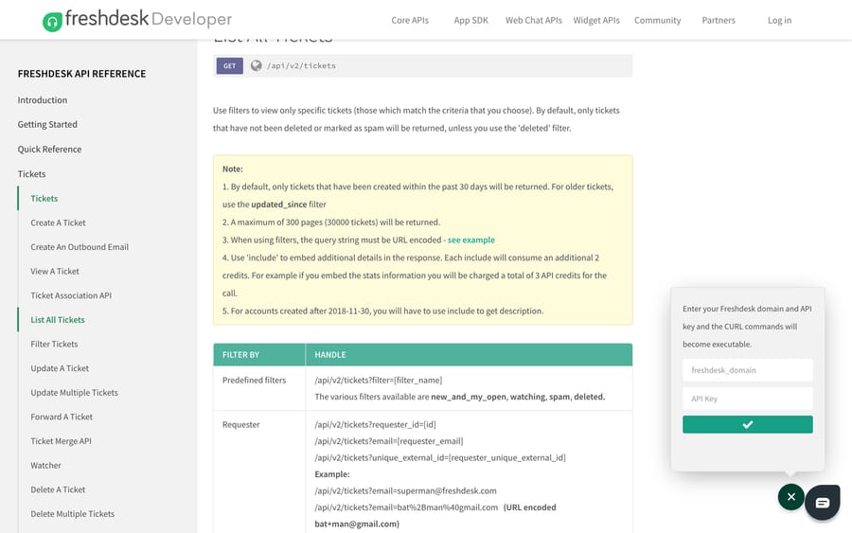Open the Introduction section
This screenshot has height=533, width=852.
coord(43,100)
